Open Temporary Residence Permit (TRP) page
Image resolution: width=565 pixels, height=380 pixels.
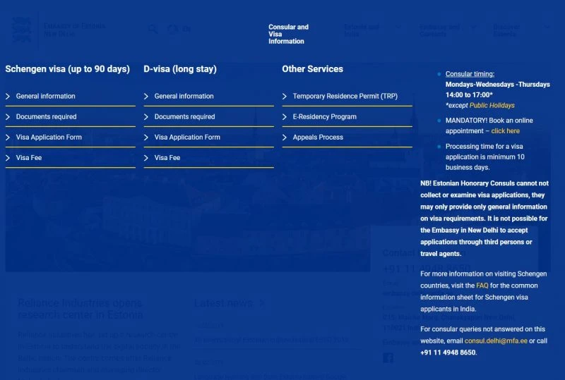[347, 97]
